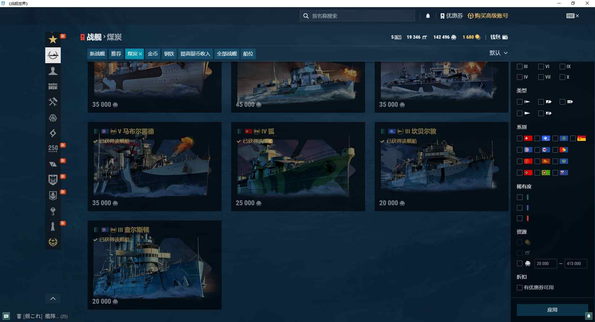Collapse the left sidebar with the chevron
Image resolution: width=595 pixels, height=322 pixels.
(53, 298)
